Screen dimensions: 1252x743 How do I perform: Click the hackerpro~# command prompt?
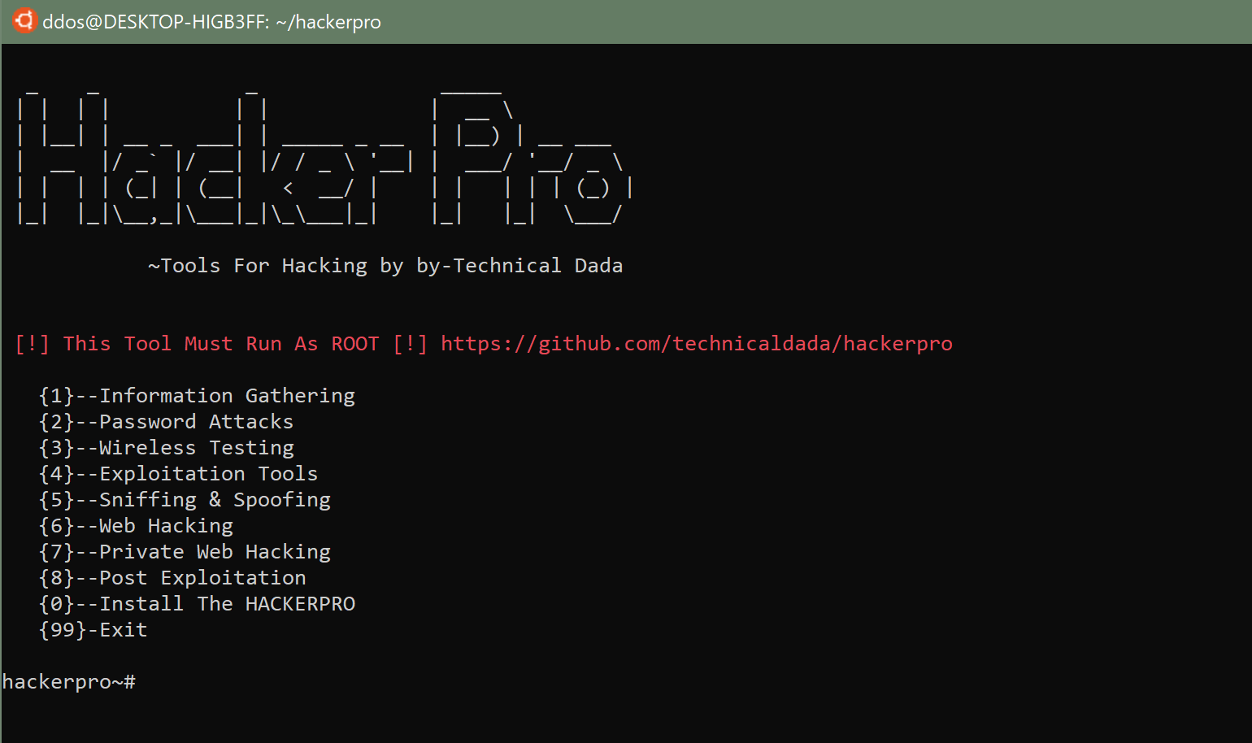[x=69, y=682]
